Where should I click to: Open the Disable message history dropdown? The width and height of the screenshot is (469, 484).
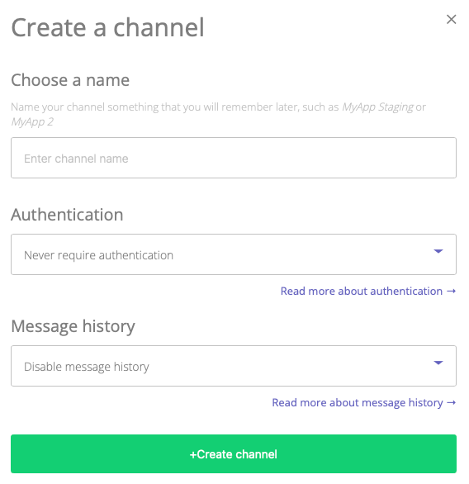(234, 366)
